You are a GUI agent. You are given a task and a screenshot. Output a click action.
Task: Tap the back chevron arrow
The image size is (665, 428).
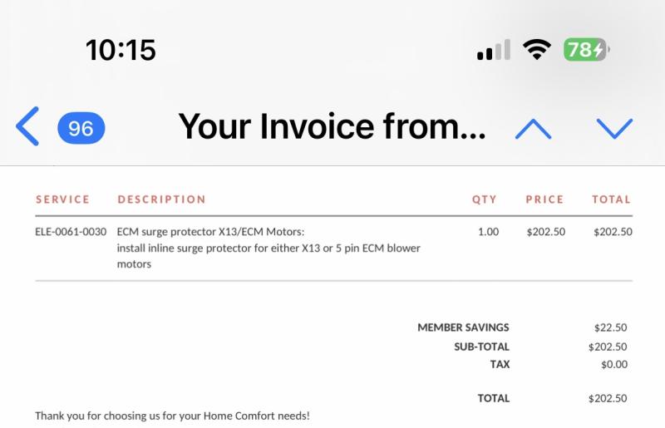click(27, 127)
